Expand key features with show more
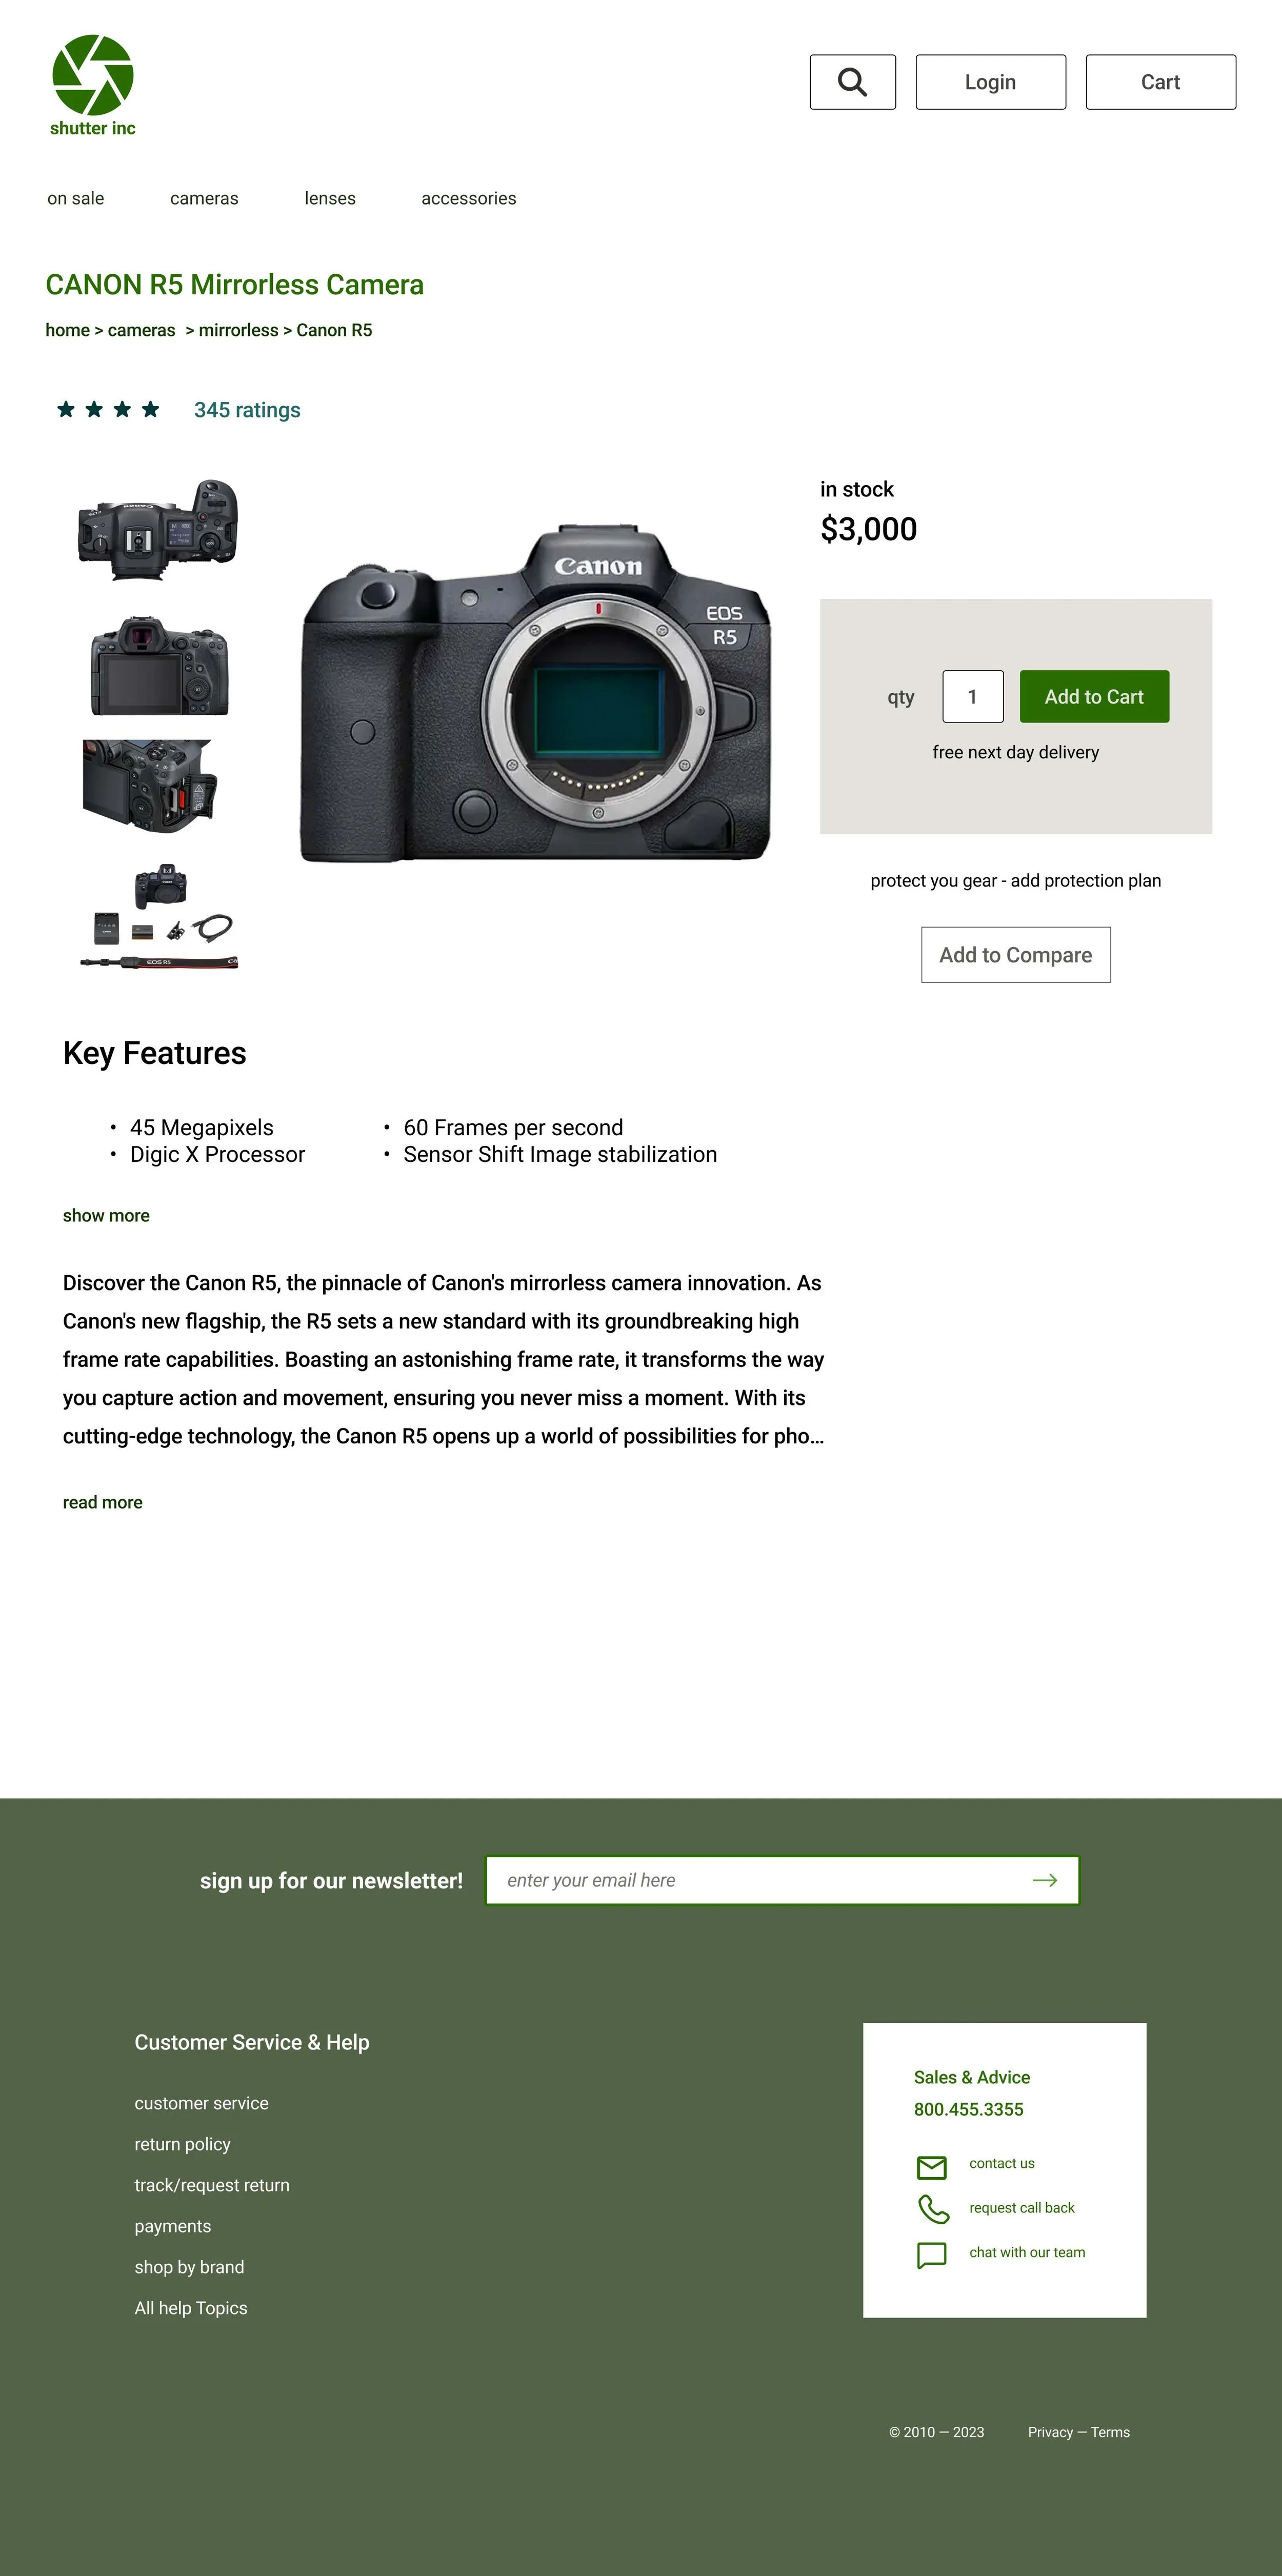The width and height of the screenshot is (1282, 2576). (106, 1215)
